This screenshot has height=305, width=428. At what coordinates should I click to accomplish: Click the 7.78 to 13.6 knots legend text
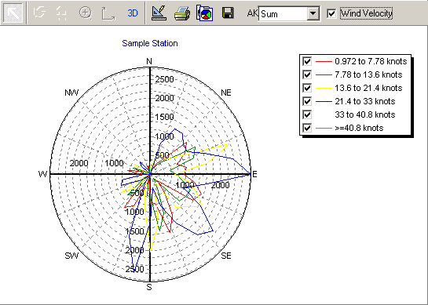pos(368,74)
